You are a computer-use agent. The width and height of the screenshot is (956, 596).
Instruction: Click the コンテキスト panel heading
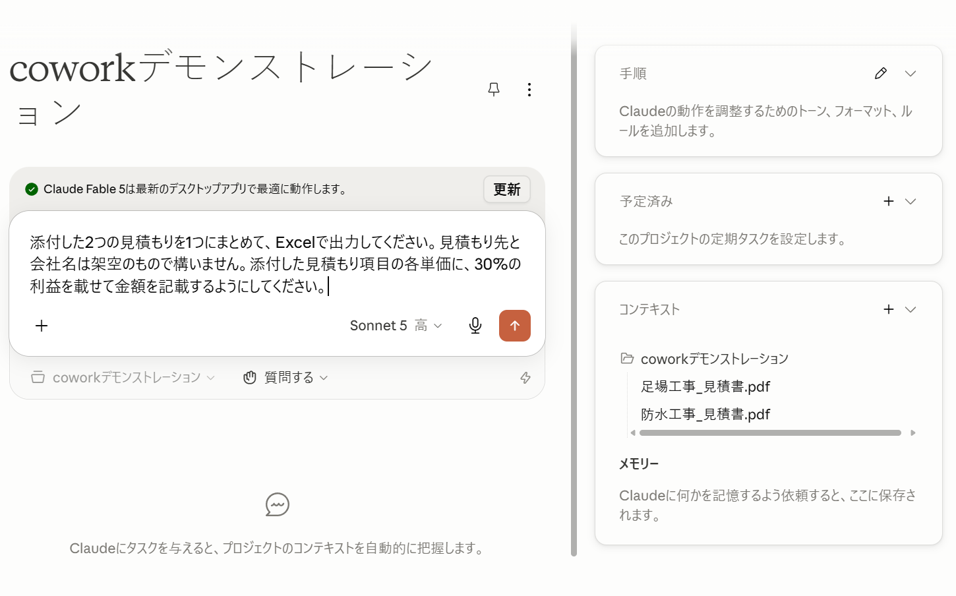(x=649, y=309)
